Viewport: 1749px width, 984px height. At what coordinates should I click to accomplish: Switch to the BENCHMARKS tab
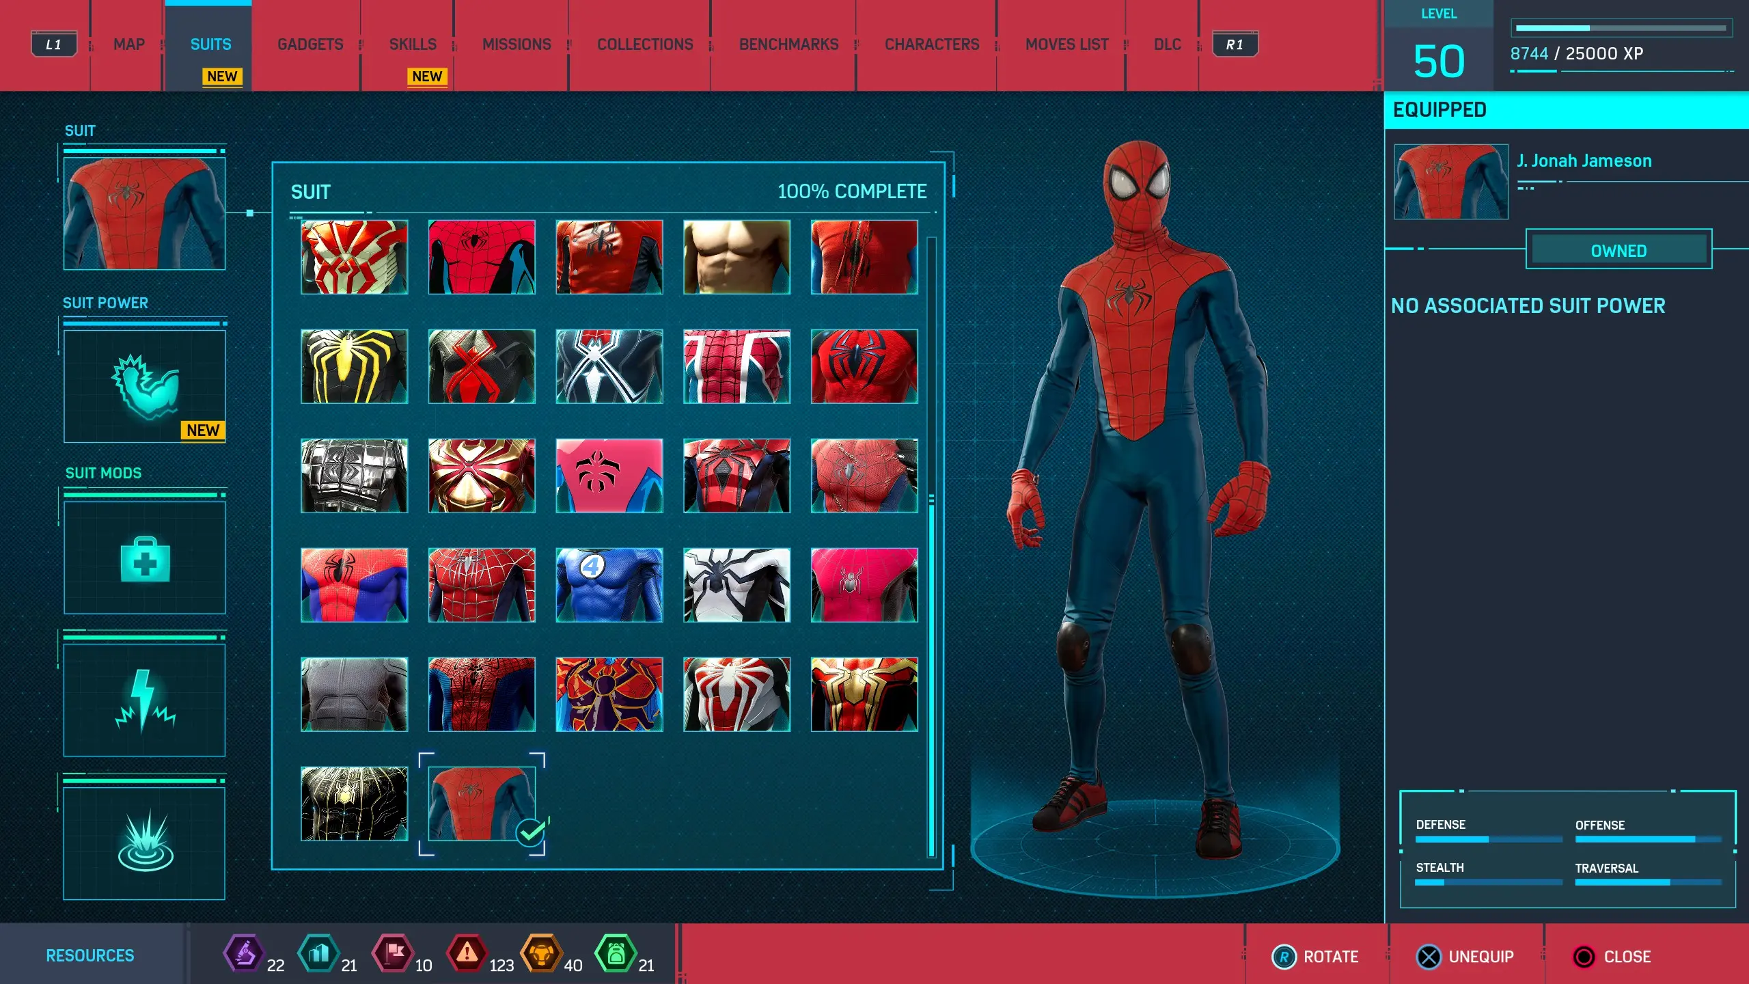tap(788, 44)
